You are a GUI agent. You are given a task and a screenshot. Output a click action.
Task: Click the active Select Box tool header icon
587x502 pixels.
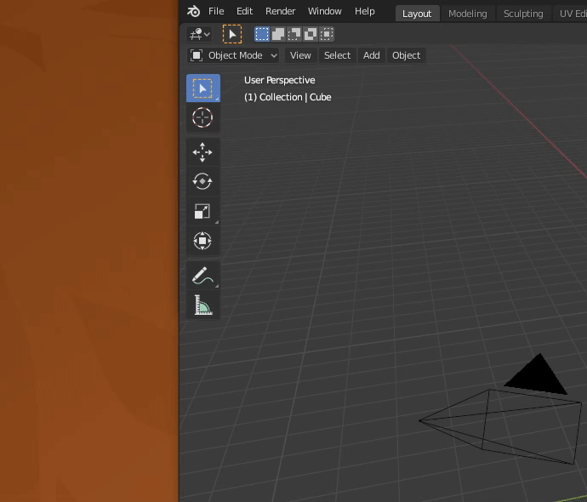(x=232, y=34)
